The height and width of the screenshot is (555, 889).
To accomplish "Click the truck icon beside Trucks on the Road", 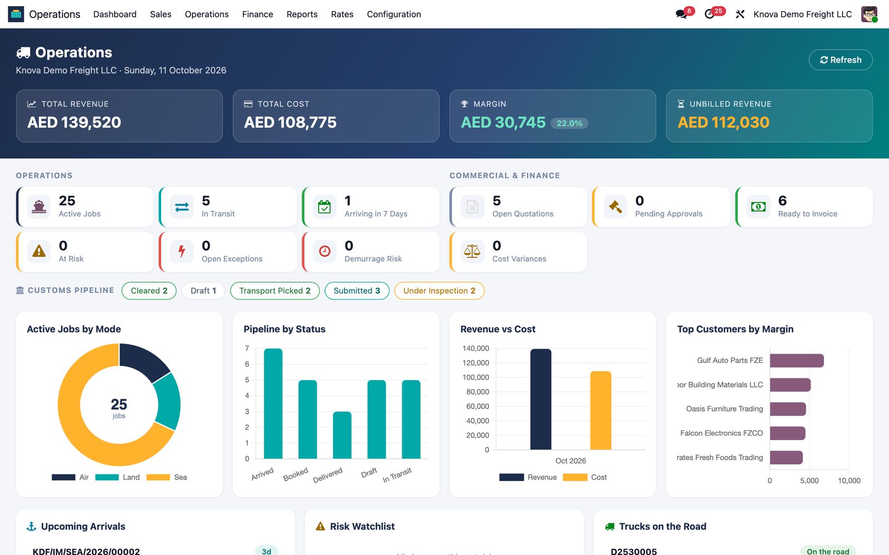I will pyautogui.click(x=610, y=527).
